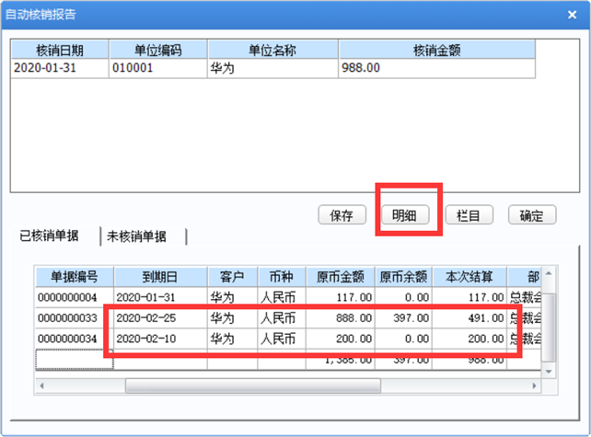
Task: Click the vertical scrollbar up arrow
Action: coord(549,273)
